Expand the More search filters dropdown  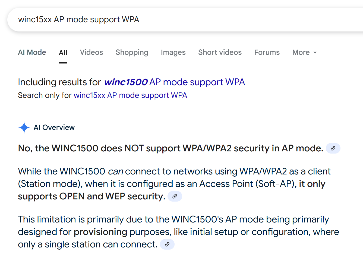pyautogui.click(x=305, y=52)
